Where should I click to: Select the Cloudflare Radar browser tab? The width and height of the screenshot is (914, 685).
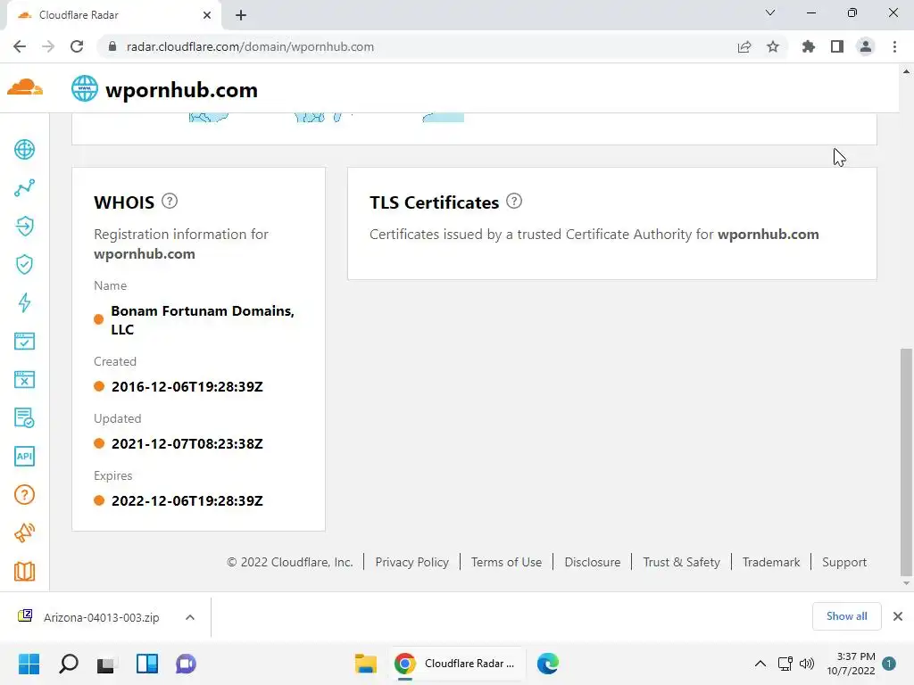[113, 15]
